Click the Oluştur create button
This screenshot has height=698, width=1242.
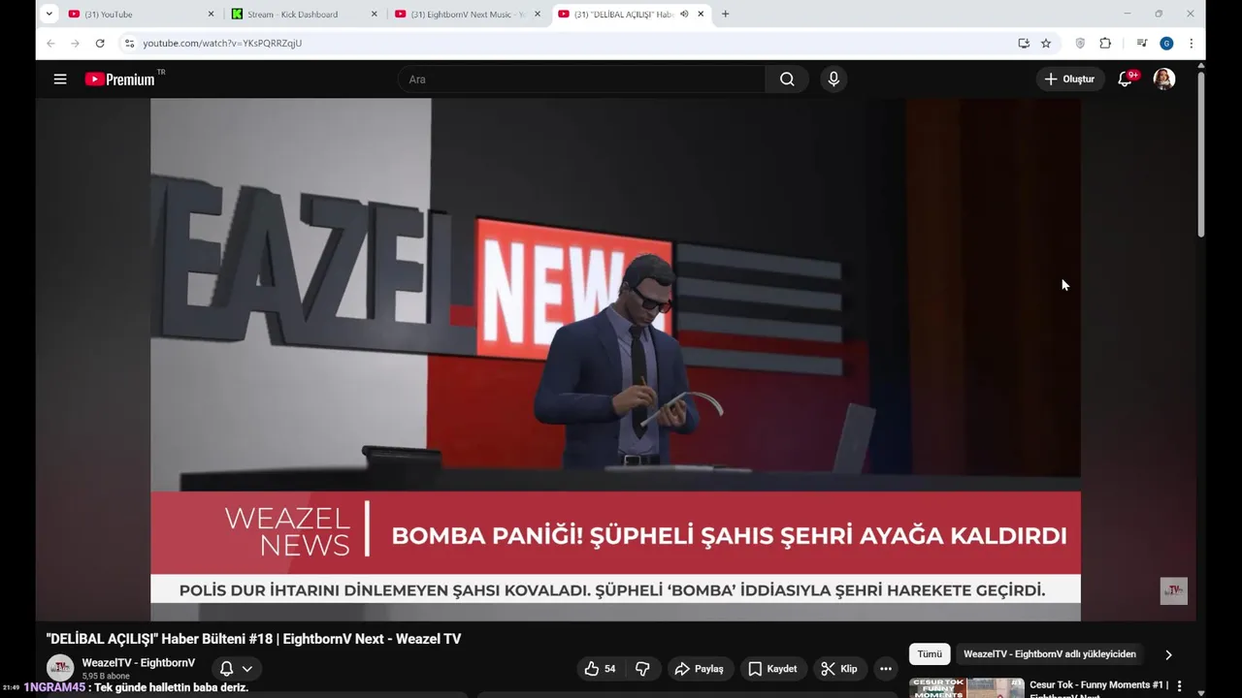pos(1069,79)
